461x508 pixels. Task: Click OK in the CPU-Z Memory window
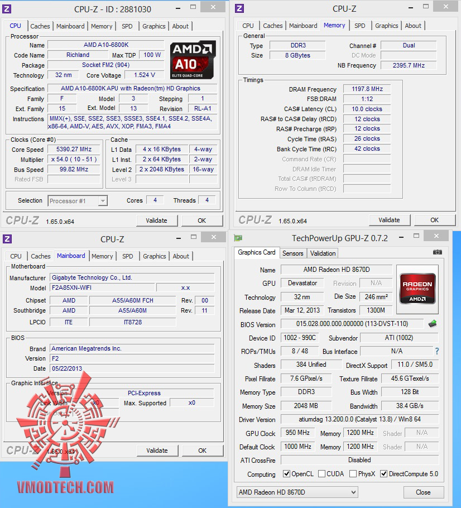434,220
